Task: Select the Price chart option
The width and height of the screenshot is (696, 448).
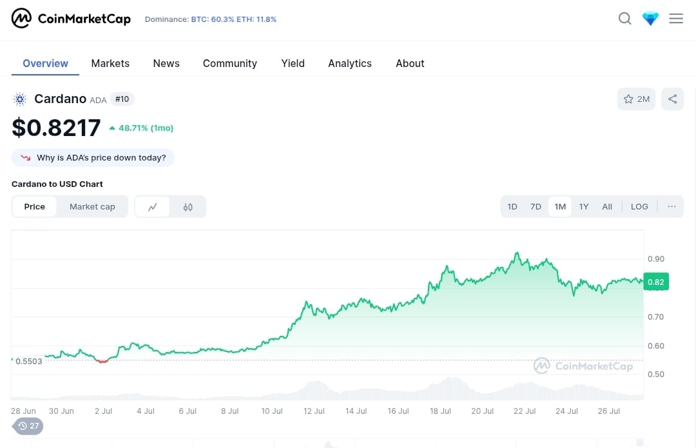Action: (35, 207)
